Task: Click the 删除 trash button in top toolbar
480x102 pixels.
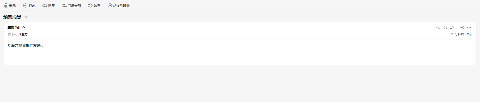Action: tap(10, 6)
